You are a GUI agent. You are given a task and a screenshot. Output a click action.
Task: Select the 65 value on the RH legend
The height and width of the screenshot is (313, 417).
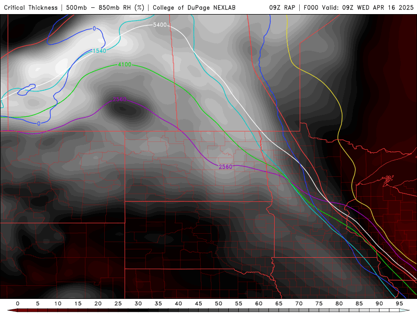tap(279, 304)
